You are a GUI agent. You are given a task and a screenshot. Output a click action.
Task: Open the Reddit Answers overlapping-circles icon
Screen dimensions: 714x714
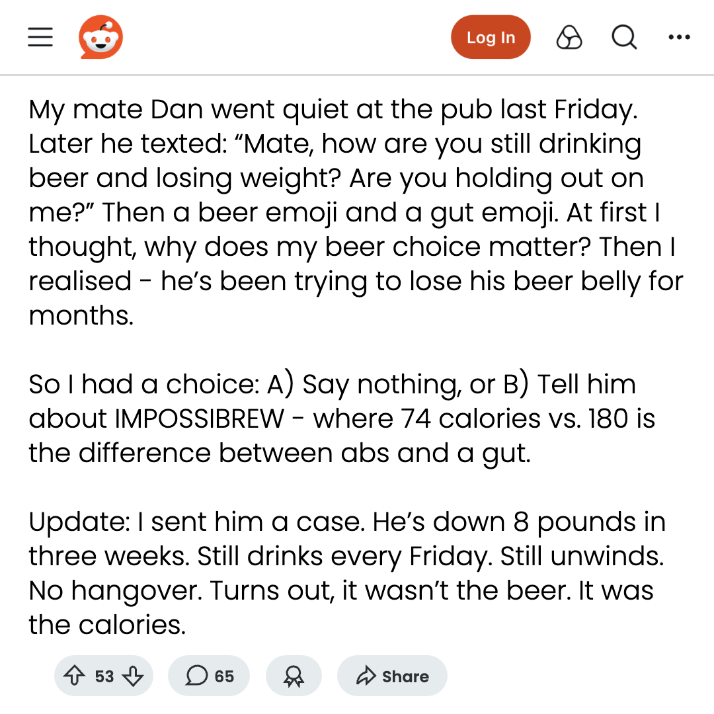(x=569, y=37)
